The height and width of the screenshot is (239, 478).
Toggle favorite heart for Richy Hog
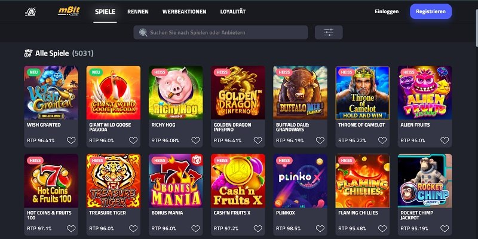tap(195, 140)
